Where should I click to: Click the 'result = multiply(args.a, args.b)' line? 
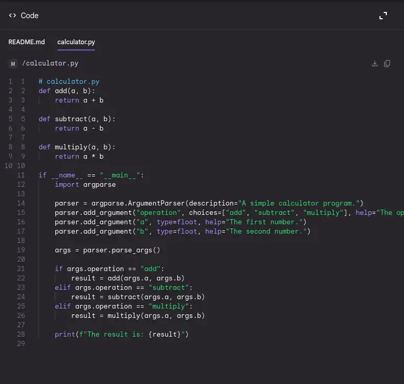(x=138, y=316)
